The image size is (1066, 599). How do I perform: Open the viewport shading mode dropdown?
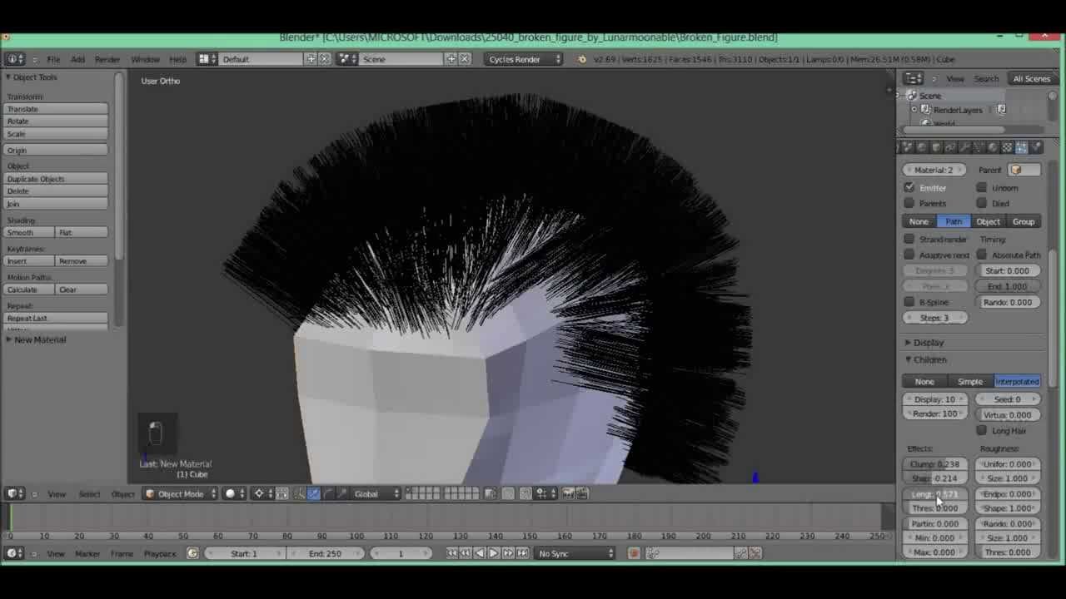(233, 493)
